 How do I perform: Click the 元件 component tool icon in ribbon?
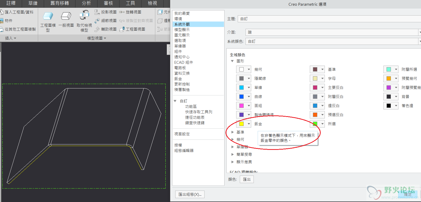point(160,12)
